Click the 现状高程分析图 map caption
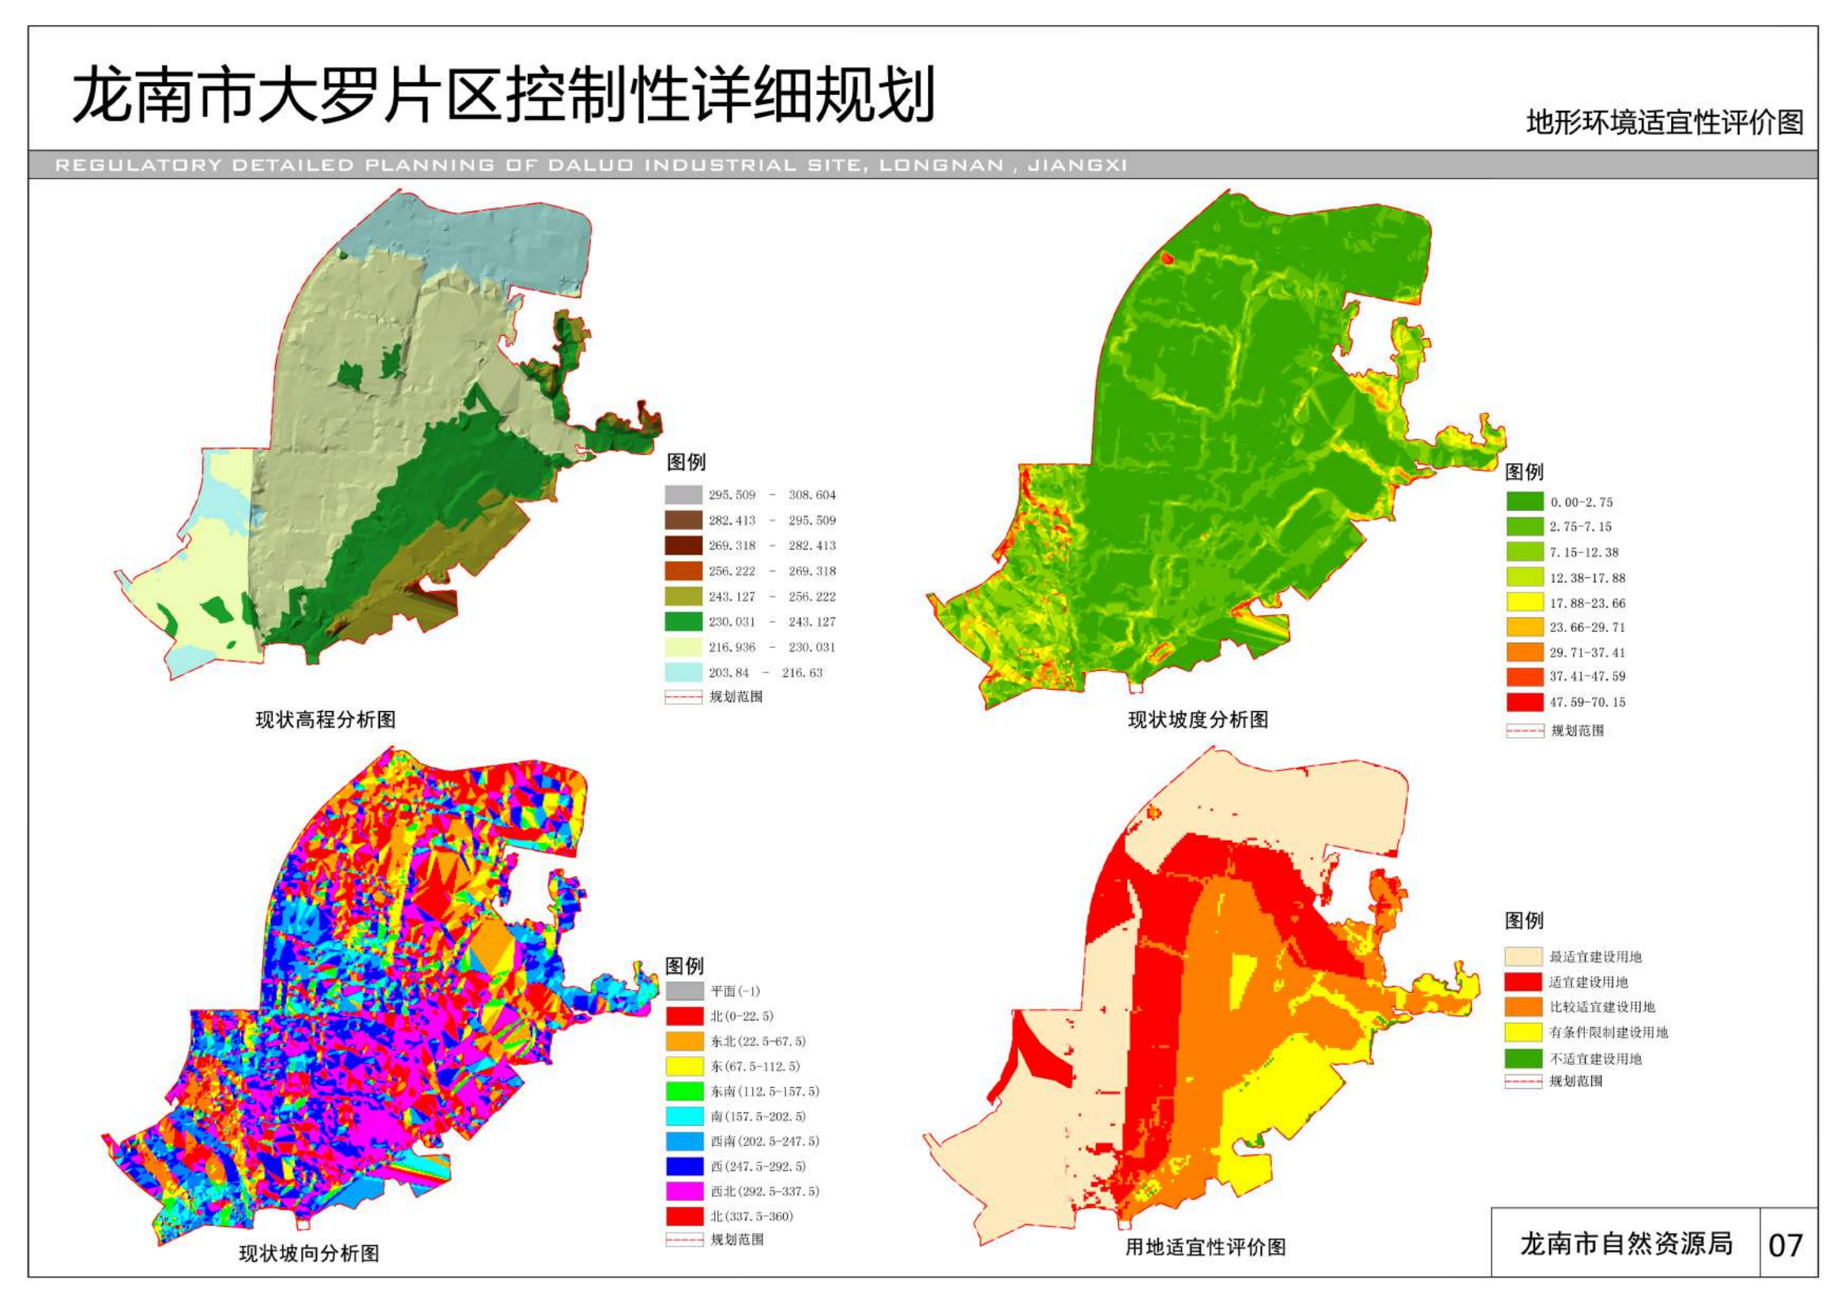 [x=326, y=720]
